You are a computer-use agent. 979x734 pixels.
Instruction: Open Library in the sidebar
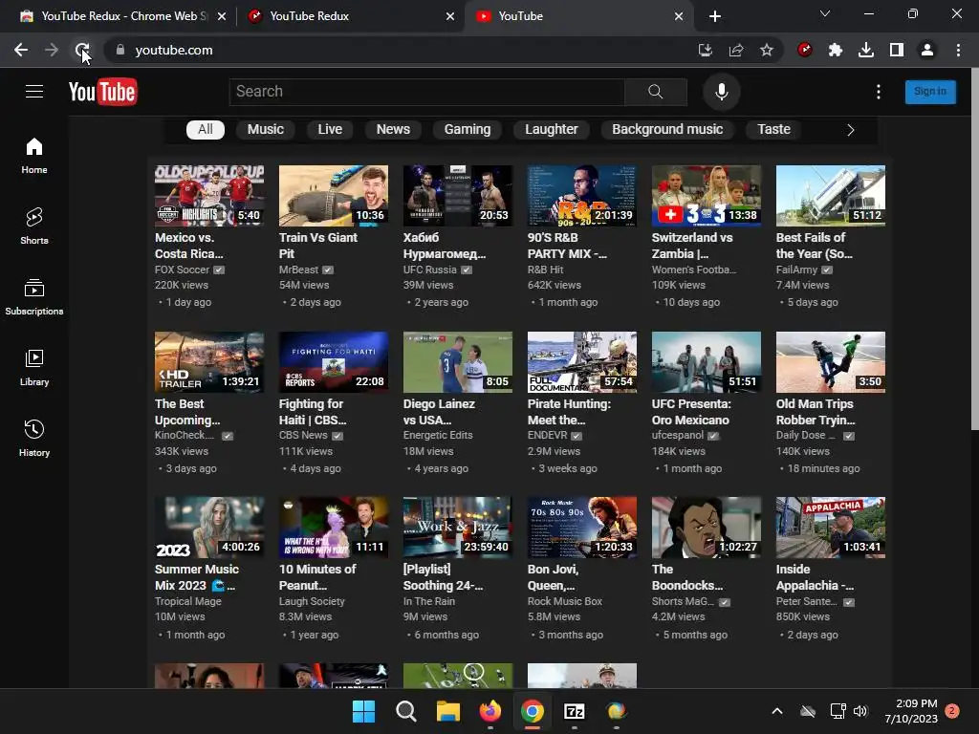point(34,368)
